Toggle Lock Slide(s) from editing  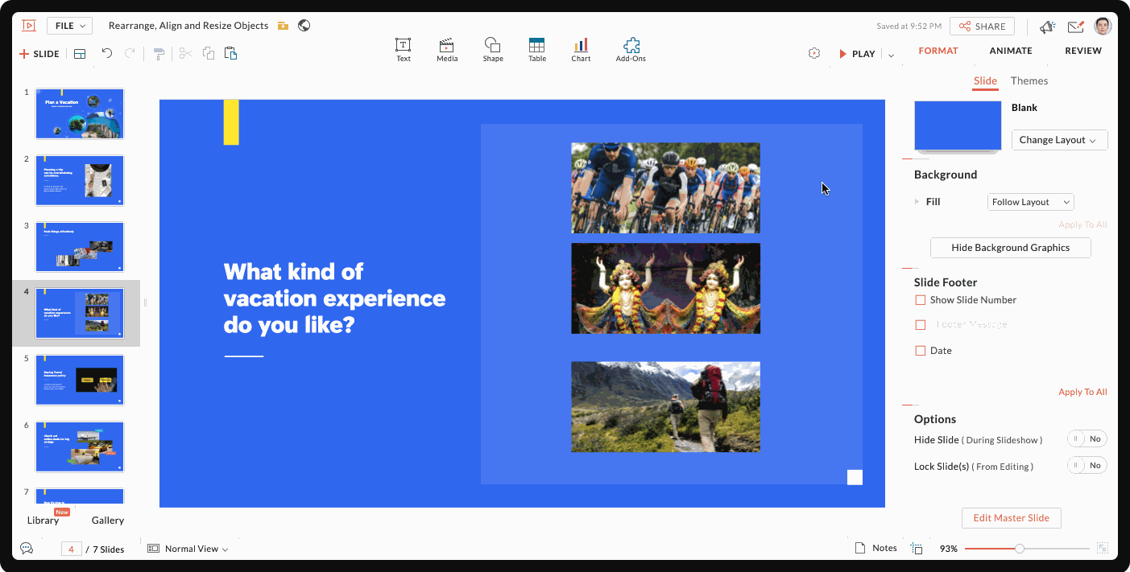coord(1087,466)
